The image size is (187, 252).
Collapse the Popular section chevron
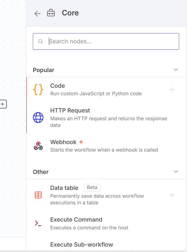(176, 70)
